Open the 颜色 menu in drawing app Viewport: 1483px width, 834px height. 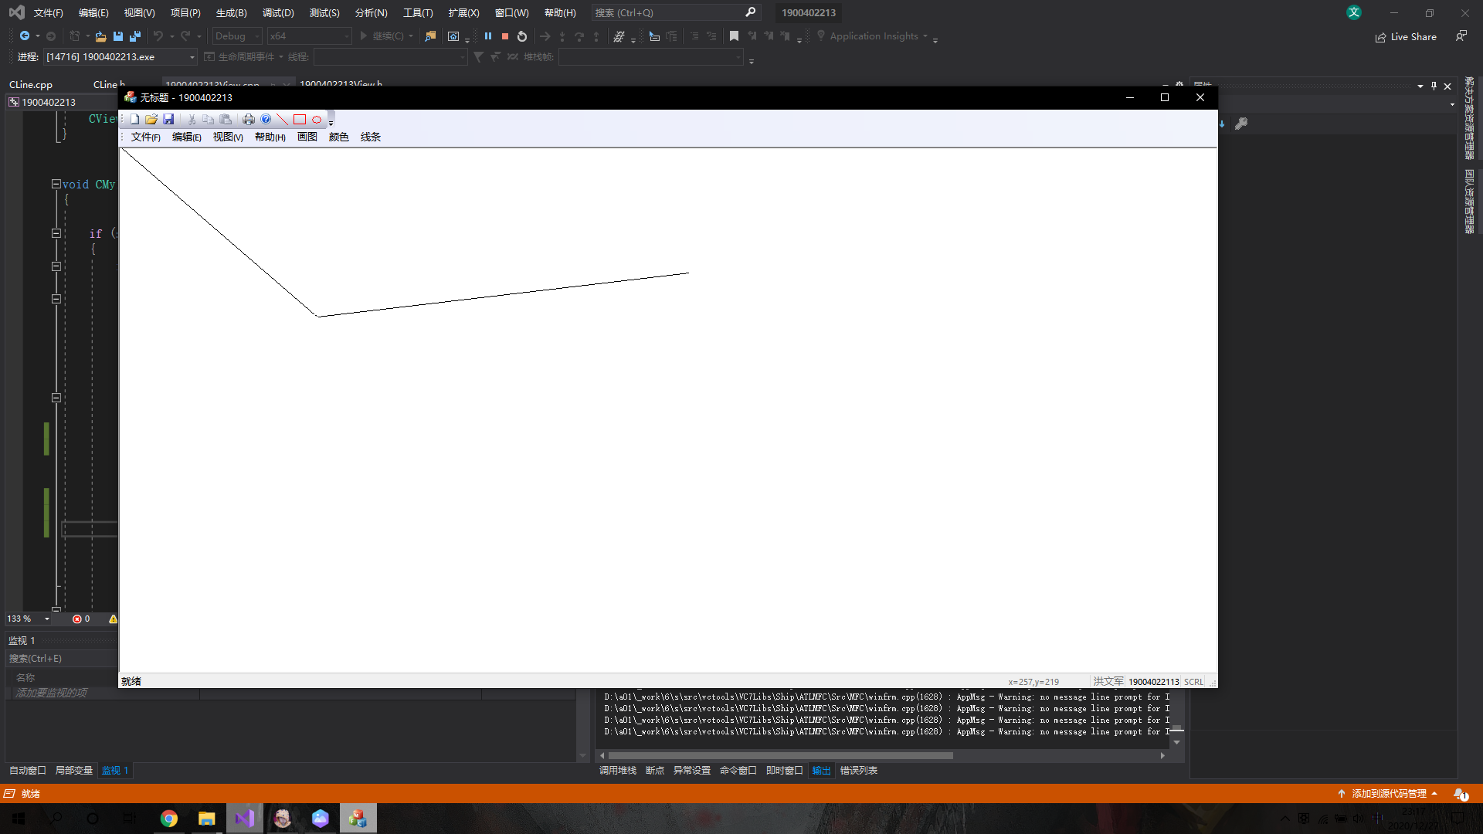click(338, 137)
